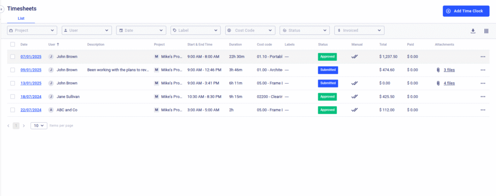The width and height of the screenshot is (496, 196).
Task: Click the description starting 'Been working with the plans'
Action: tap(118, 70)
